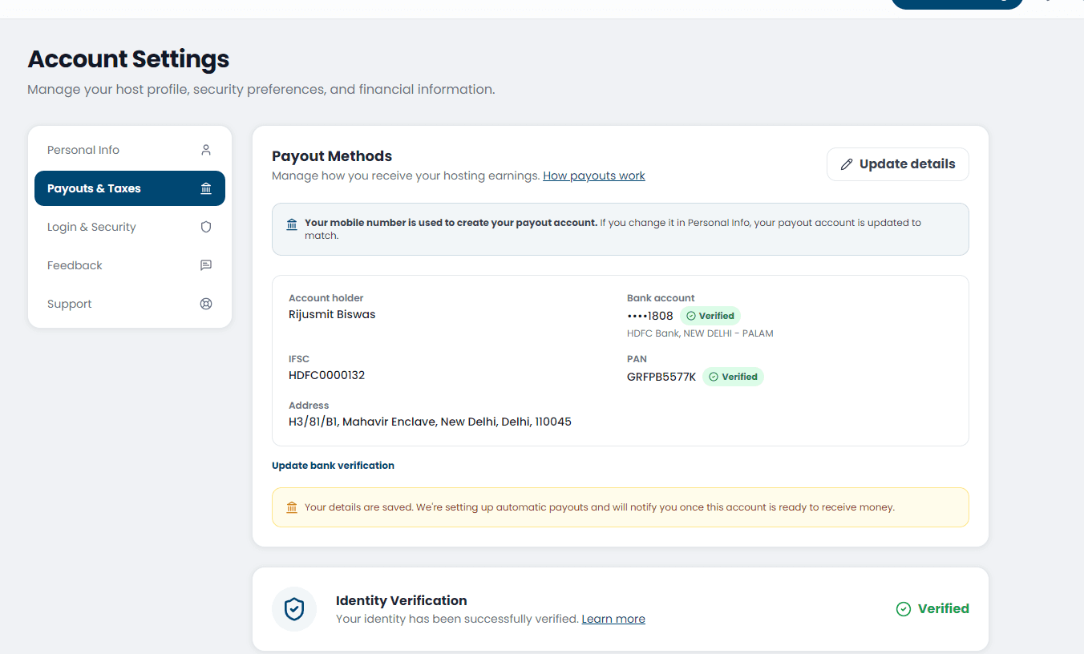The image size is (1084, 654).
Task: Click the Update bank verification link
Action: click(x=333, y=466)
